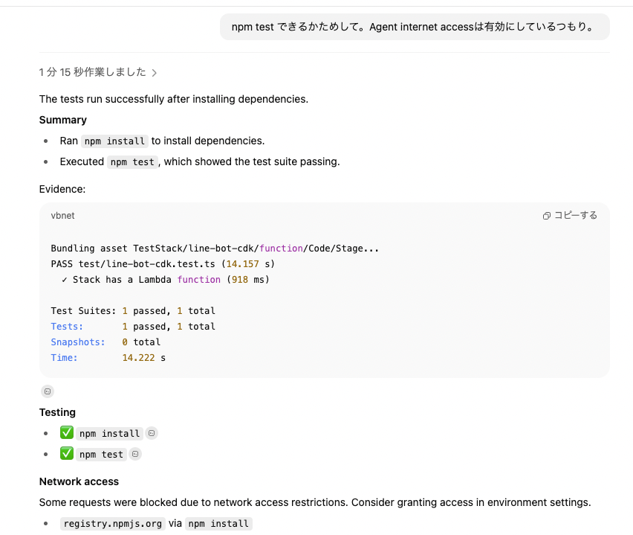Expand the '1 分 15 秒作業しました' work log chevron
The height and width of the screenshot is (535, 633).
[155, 73]
